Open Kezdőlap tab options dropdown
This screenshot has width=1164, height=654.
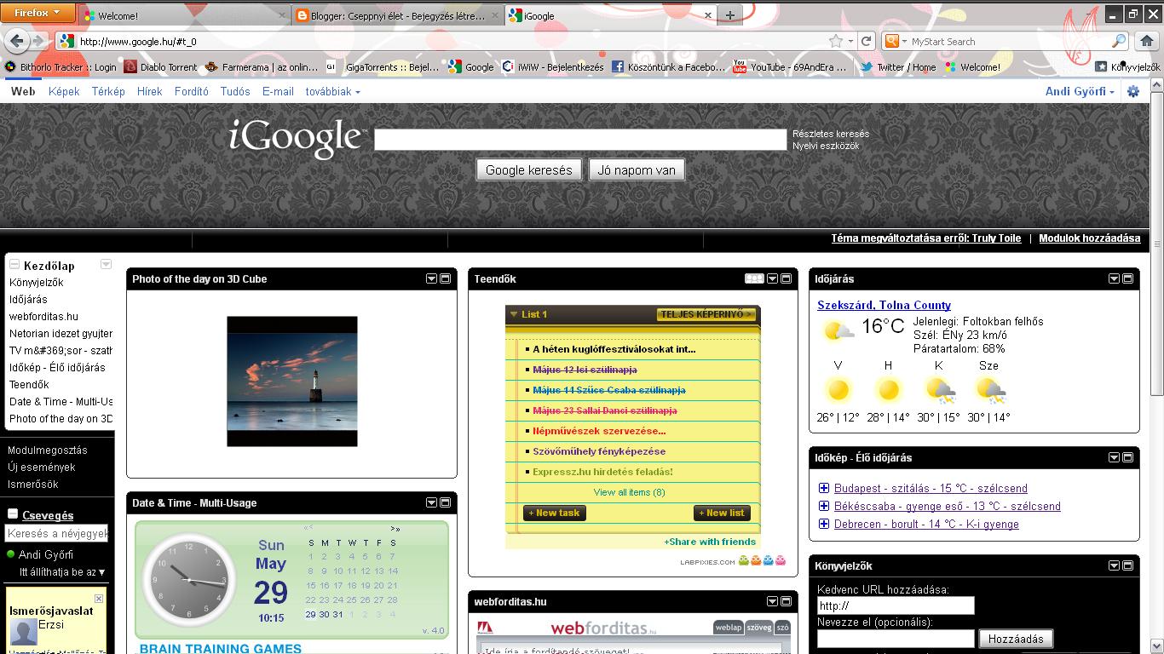click(x=106, y=264)
